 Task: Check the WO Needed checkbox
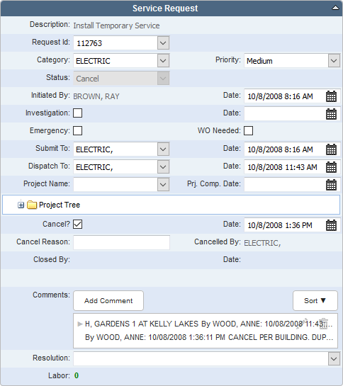pyautogui.click(x=248, y=131)
